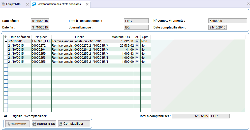This screenshot has height=130, width=250.
Task: Click the Effet à l'encaissement ENC field
Action: pyautogui.click(x=136, y=21)
